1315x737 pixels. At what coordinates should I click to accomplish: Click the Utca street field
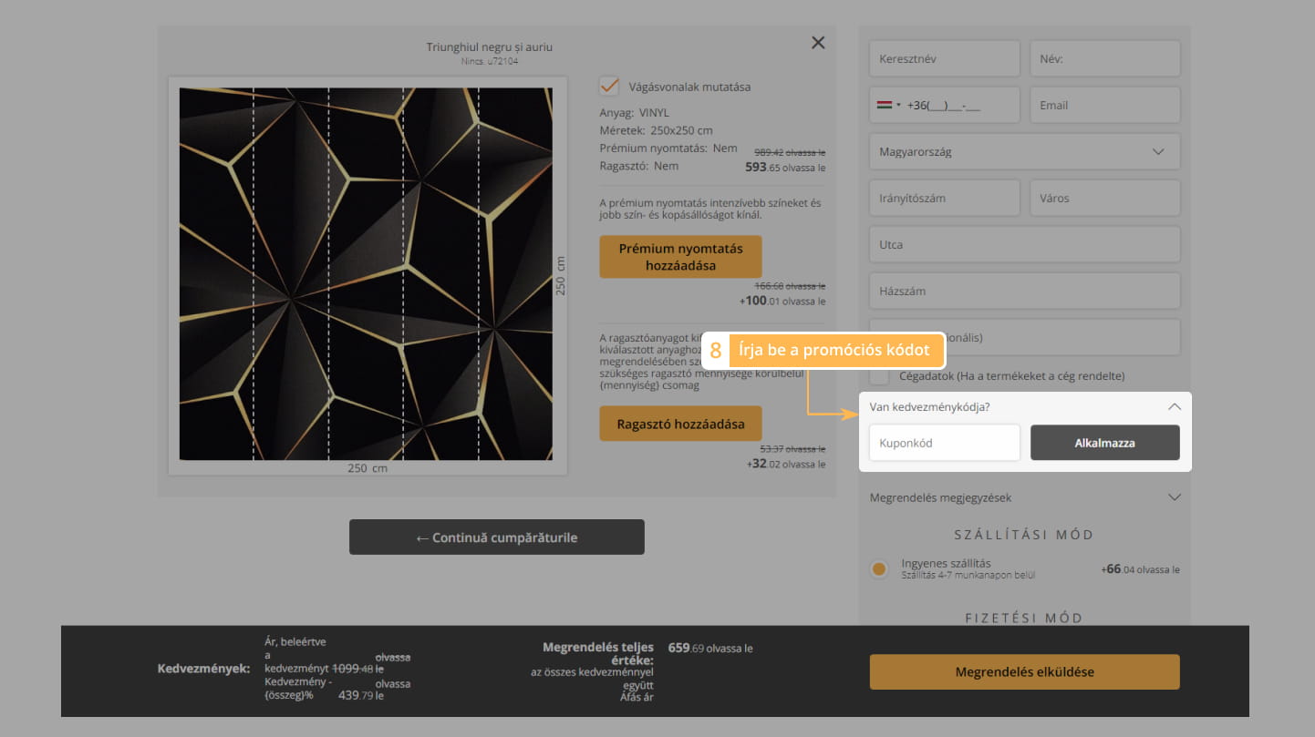point(1024,244)
